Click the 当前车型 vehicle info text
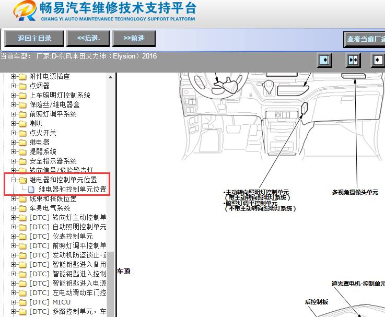The height and width of the screenshot is (317, 385). pyautogui.click(x=78, y=56)
